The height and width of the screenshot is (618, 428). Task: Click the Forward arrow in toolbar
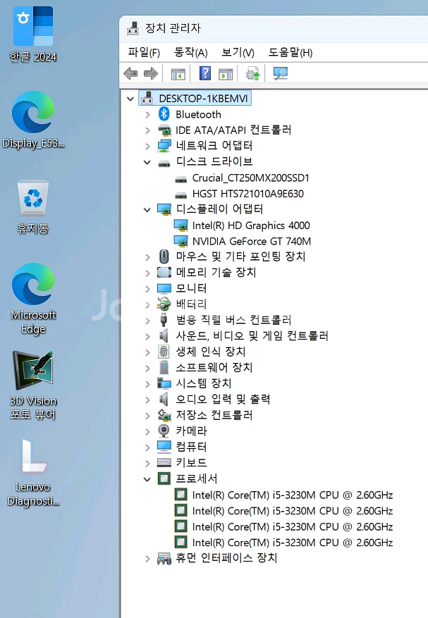click(x=151, y=74)
